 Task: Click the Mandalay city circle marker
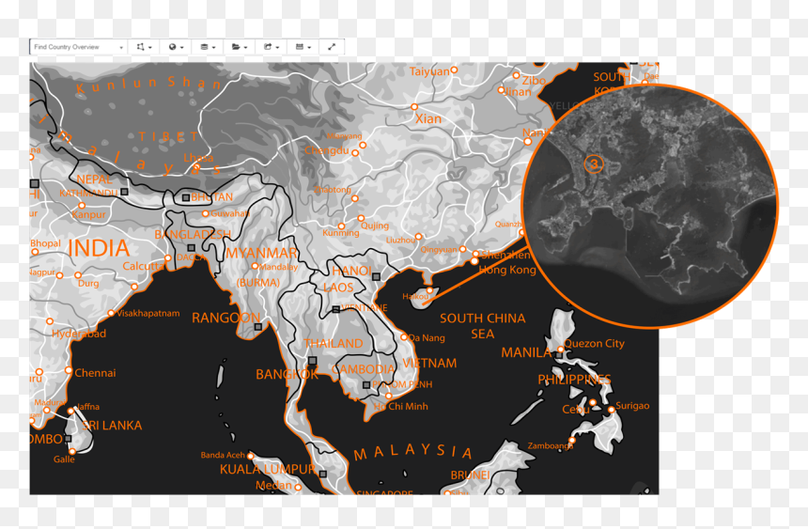[x=255, y=266]
